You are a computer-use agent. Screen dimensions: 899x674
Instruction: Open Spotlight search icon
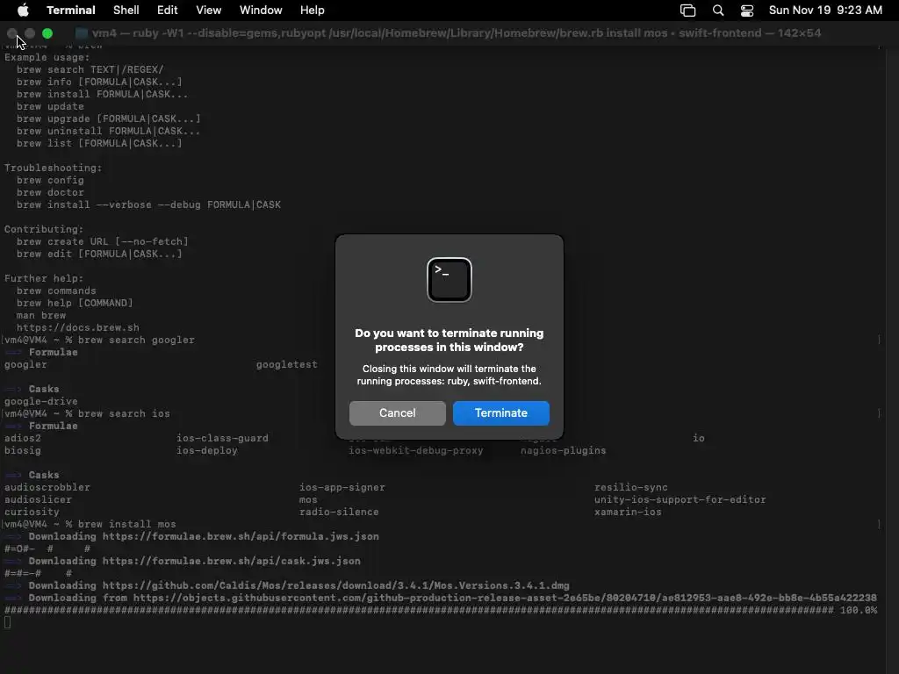pyautogui.click(x=718, y=11)
